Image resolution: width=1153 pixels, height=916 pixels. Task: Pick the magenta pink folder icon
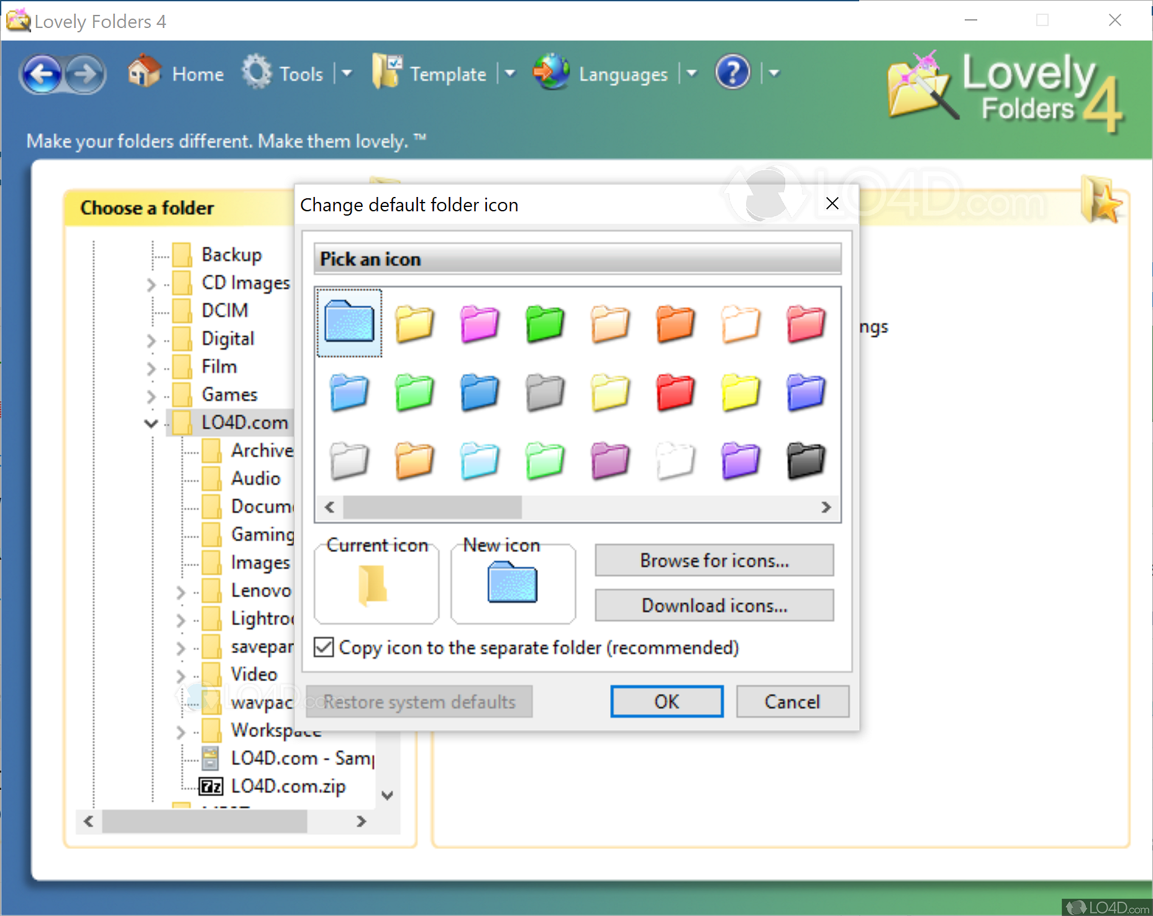point(479,324)
